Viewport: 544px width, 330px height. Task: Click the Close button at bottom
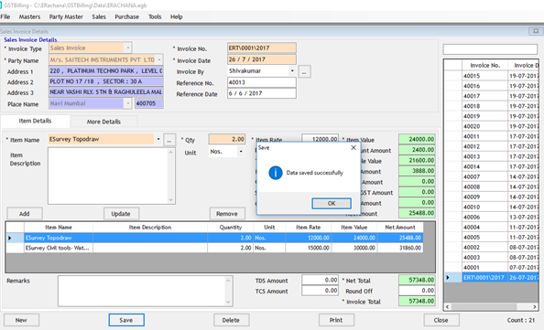(x=441, y=320)
